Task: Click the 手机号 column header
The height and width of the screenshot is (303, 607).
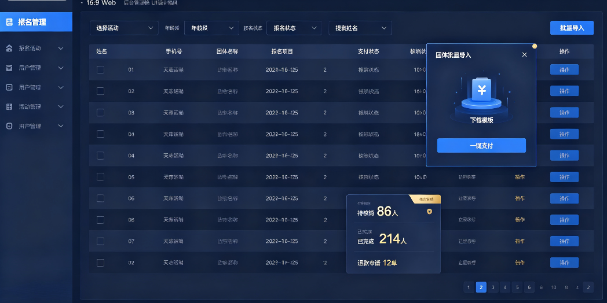Action: point(174,51)
